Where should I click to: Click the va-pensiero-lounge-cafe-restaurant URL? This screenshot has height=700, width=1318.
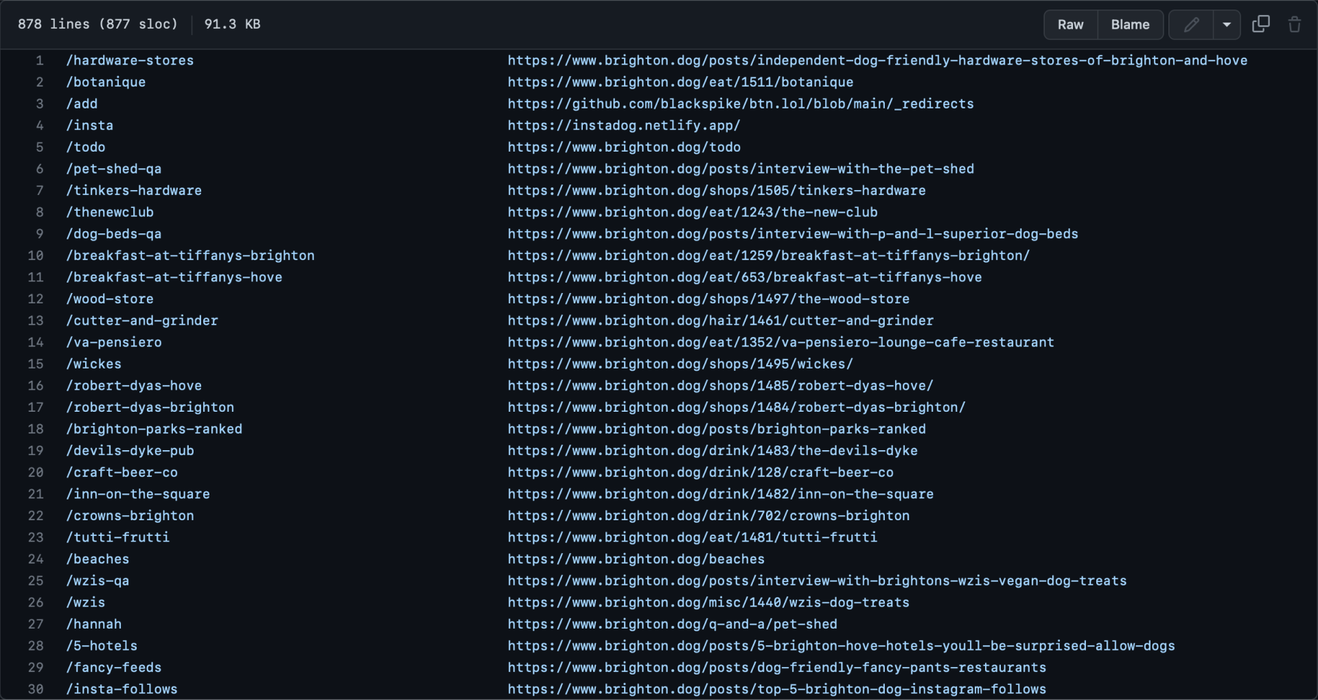tap(781, 342)
